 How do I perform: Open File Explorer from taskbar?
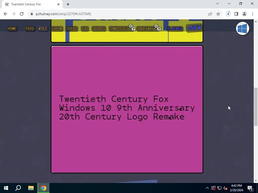[31, 188]
